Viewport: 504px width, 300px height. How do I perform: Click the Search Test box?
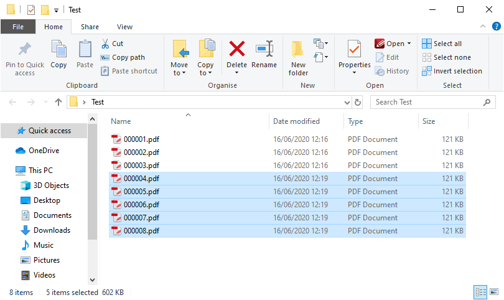click(432, 102)
